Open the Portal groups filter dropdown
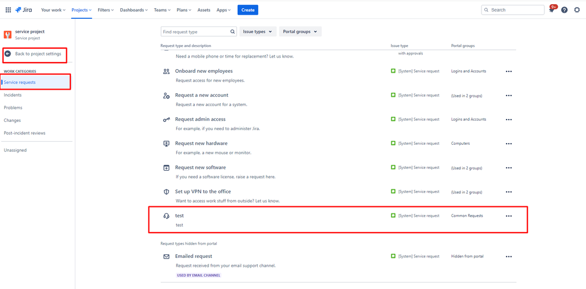This screenshot has height=289, width=586. click(301, 32)
